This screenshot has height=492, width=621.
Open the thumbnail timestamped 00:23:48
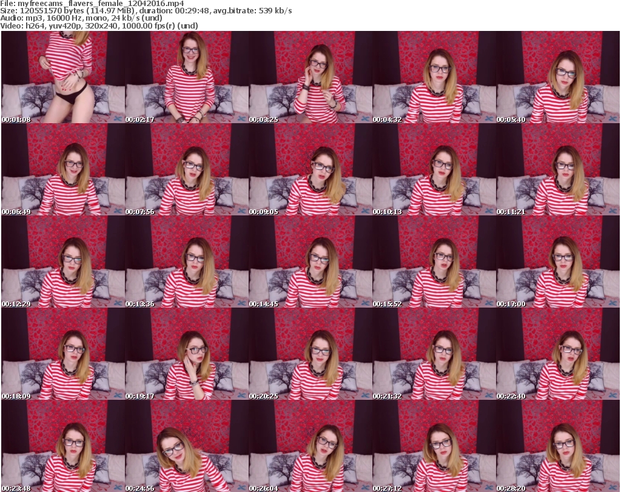[62, 446]
